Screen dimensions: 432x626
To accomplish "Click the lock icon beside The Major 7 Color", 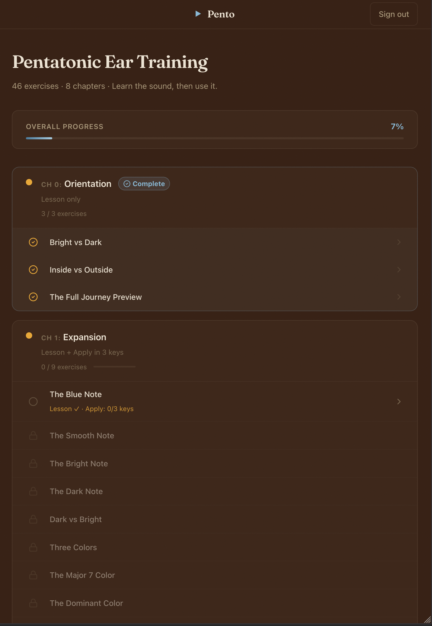I will click(33, 575).
